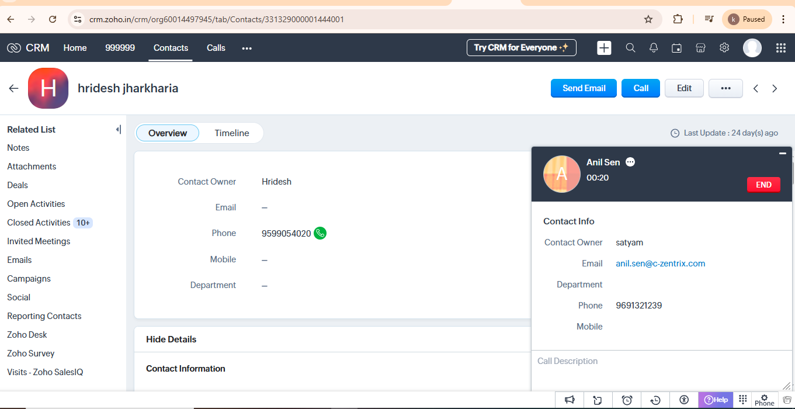Toggle Hide Details in contact section
The image size is (795, 409).
pos(169,339)
